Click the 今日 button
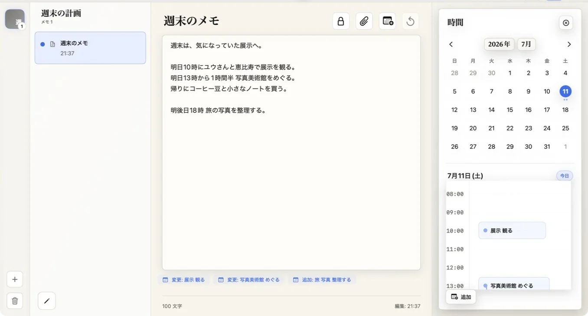Screen dimensions: 588x316 pyautogui.click(x=565, y=176)
